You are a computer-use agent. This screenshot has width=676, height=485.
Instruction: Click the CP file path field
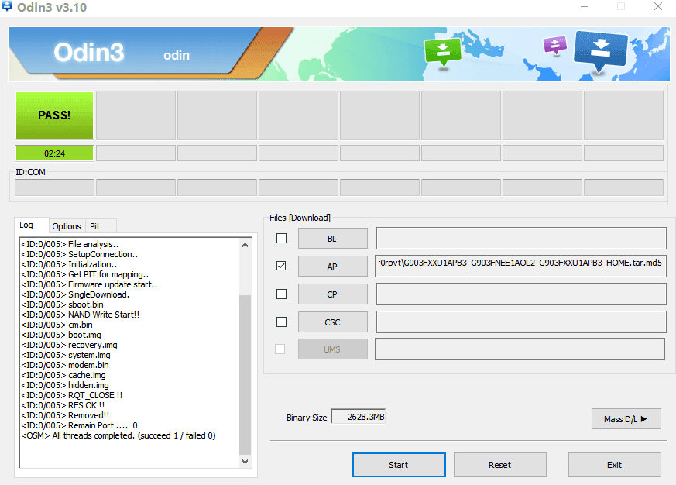521,294
